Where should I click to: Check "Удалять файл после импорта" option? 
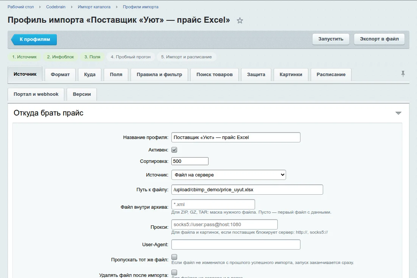click(x=174, y=272)
